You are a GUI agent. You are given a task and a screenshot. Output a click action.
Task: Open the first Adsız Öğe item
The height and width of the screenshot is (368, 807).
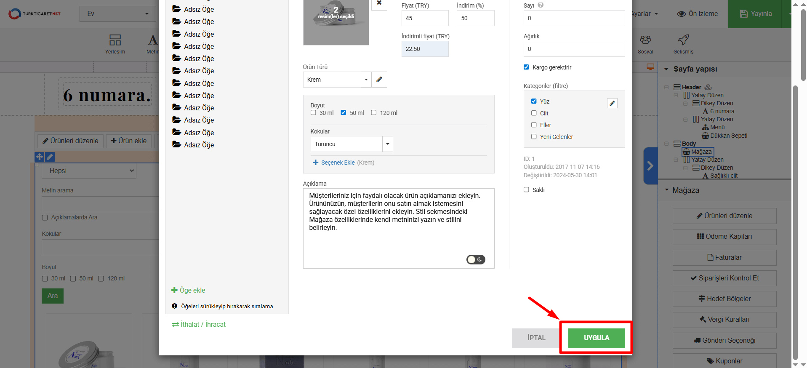(199, 9)
